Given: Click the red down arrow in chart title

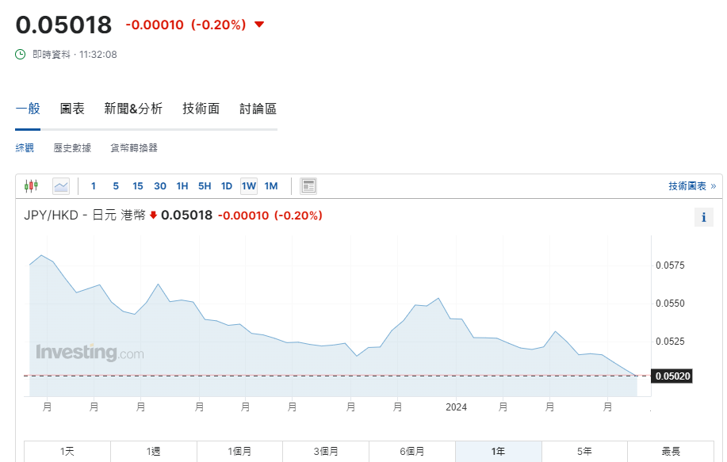Looking at the screenshot, I should tap(153, 215).
